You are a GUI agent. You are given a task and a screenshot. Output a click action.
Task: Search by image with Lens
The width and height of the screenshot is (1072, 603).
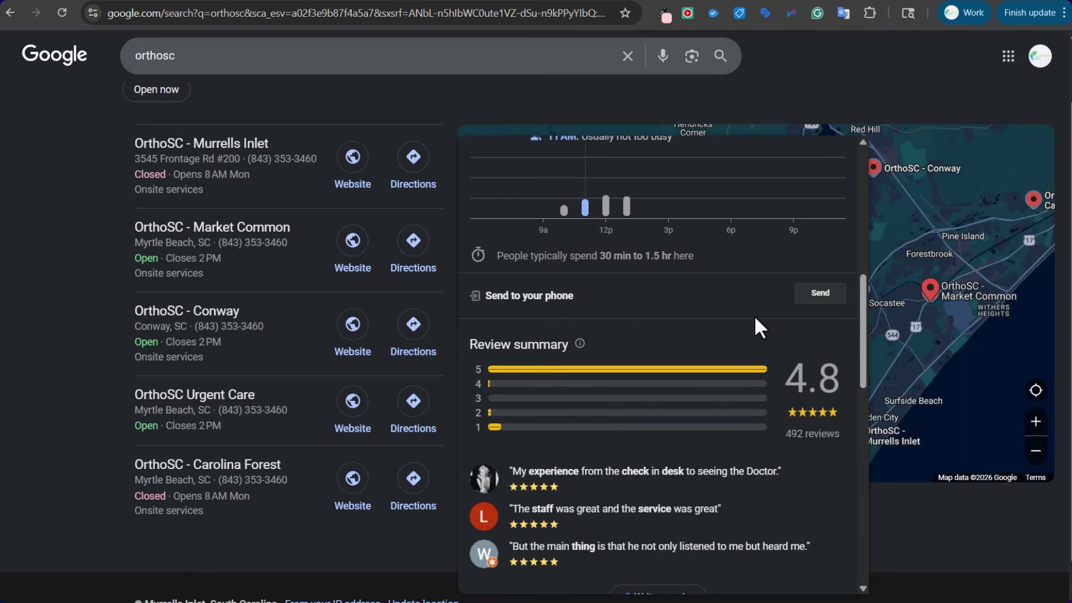pos(692,56)
